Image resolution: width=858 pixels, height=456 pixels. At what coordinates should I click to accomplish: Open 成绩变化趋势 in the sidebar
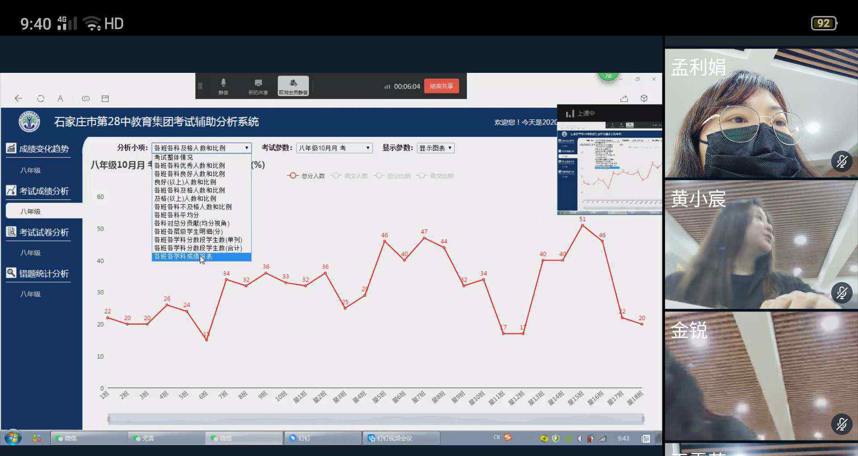click(x=38, y=149)
